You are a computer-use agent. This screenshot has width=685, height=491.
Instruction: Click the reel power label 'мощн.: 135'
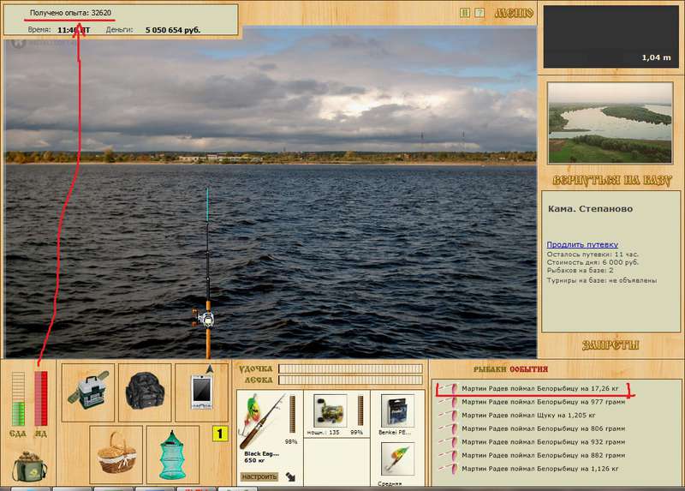[x=324, y=433]
